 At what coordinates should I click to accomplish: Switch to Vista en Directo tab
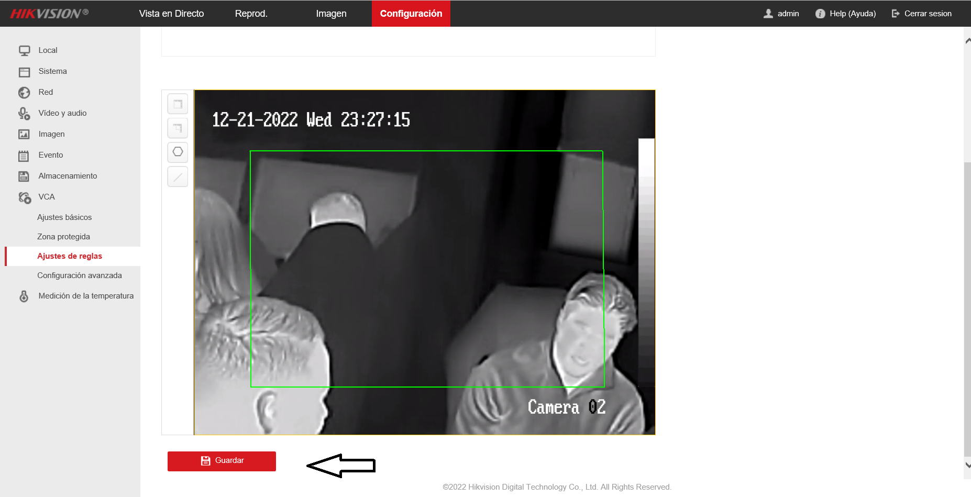point(171,14)
